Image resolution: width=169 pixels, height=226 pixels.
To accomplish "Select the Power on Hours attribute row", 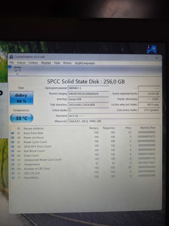I will (85, 137).
